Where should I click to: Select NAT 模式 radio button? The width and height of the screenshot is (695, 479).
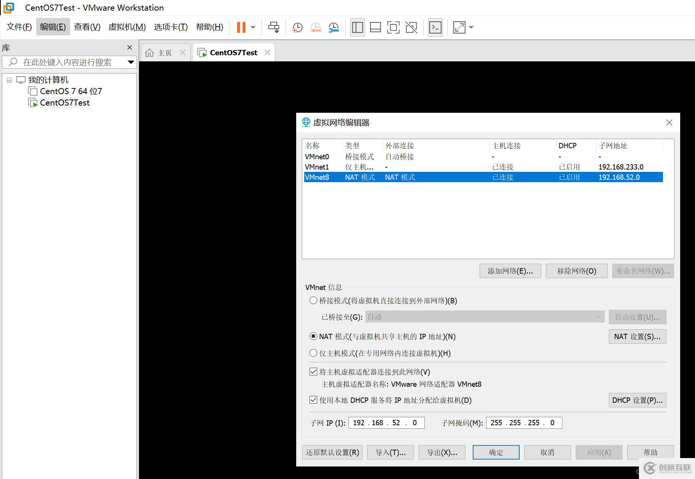313,336
